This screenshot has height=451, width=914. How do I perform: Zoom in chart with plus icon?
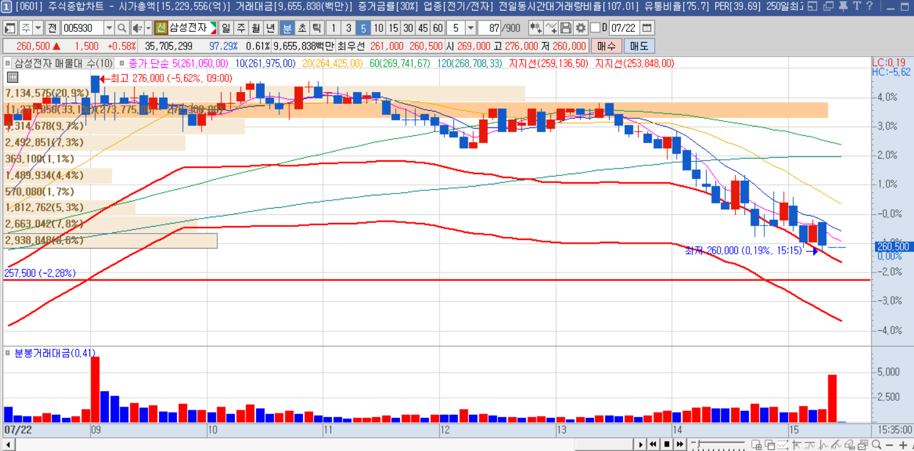tap(905, 445)
